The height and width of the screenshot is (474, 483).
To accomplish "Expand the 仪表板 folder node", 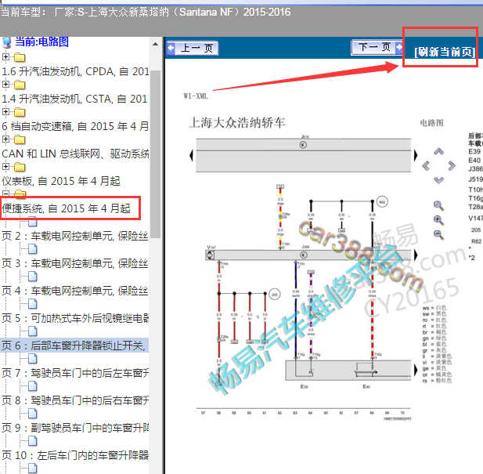I will pyautogui.click(x=5, y=166).
